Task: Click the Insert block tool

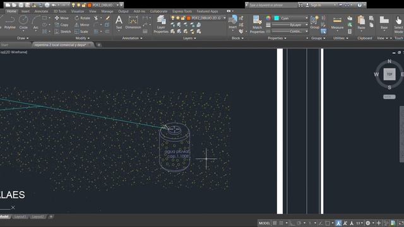Action: [x=233, y=22]
